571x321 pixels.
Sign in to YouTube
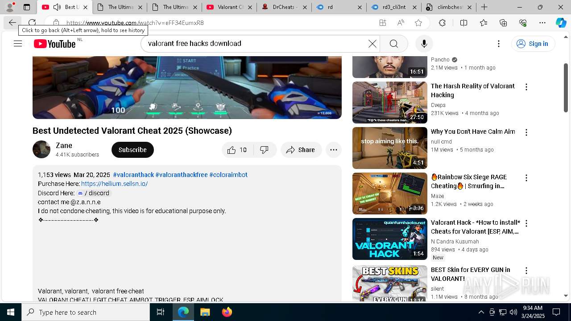coord(533,44)
